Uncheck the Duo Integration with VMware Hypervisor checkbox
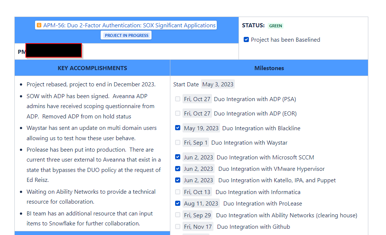Screen dimensions: 386x235 coord(177,169)
